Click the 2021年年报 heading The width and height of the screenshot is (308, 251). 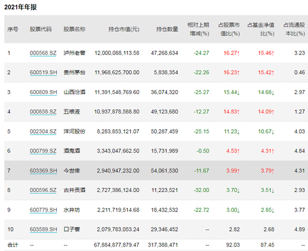tap(21, 7)
